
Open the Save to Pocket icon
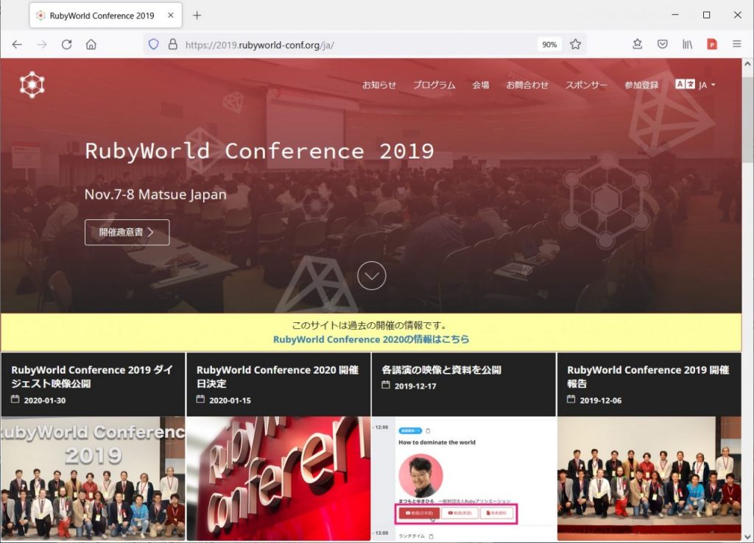pos(663,44)
